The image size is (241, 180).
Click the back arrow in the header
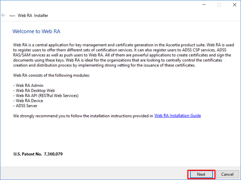pos(3,16)
